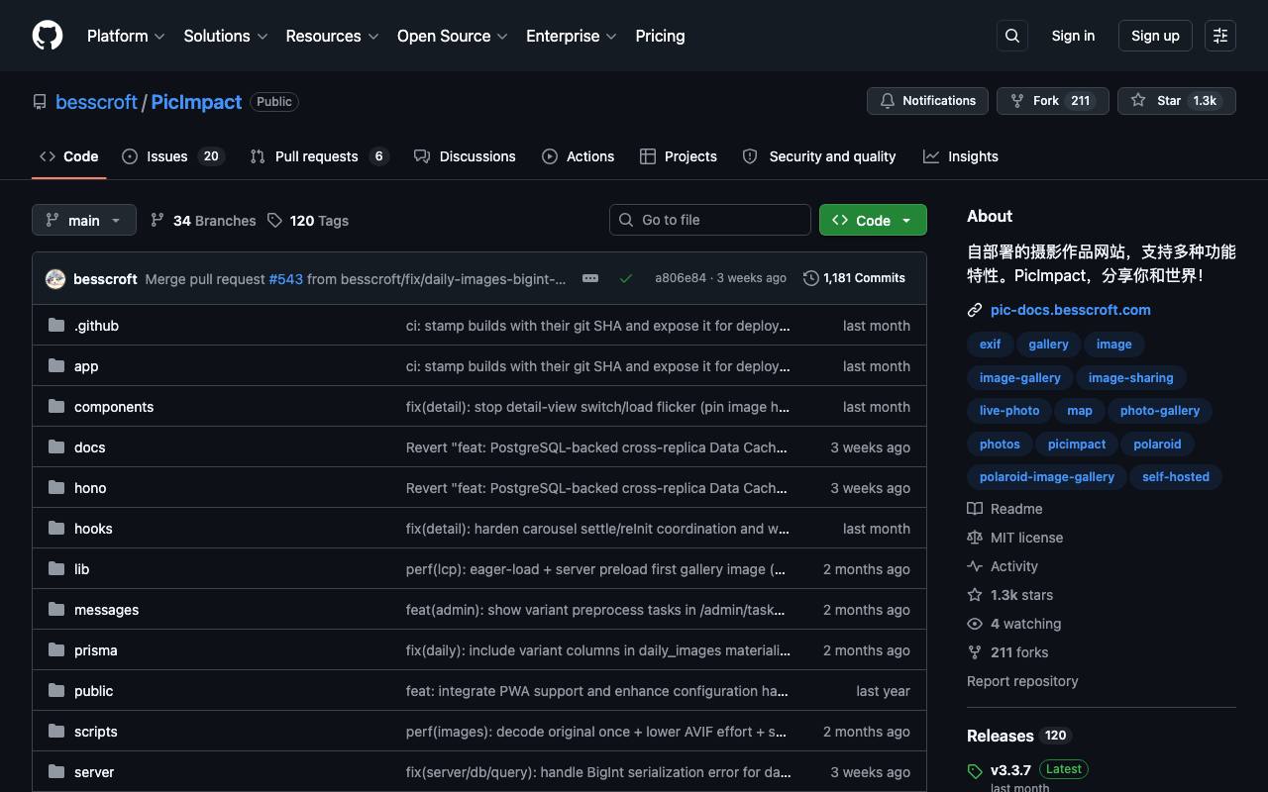The height and width of the screenshot is (792, 1268).
Task: Click the v3.3.7 release tag icon
Action: point(975,771)
